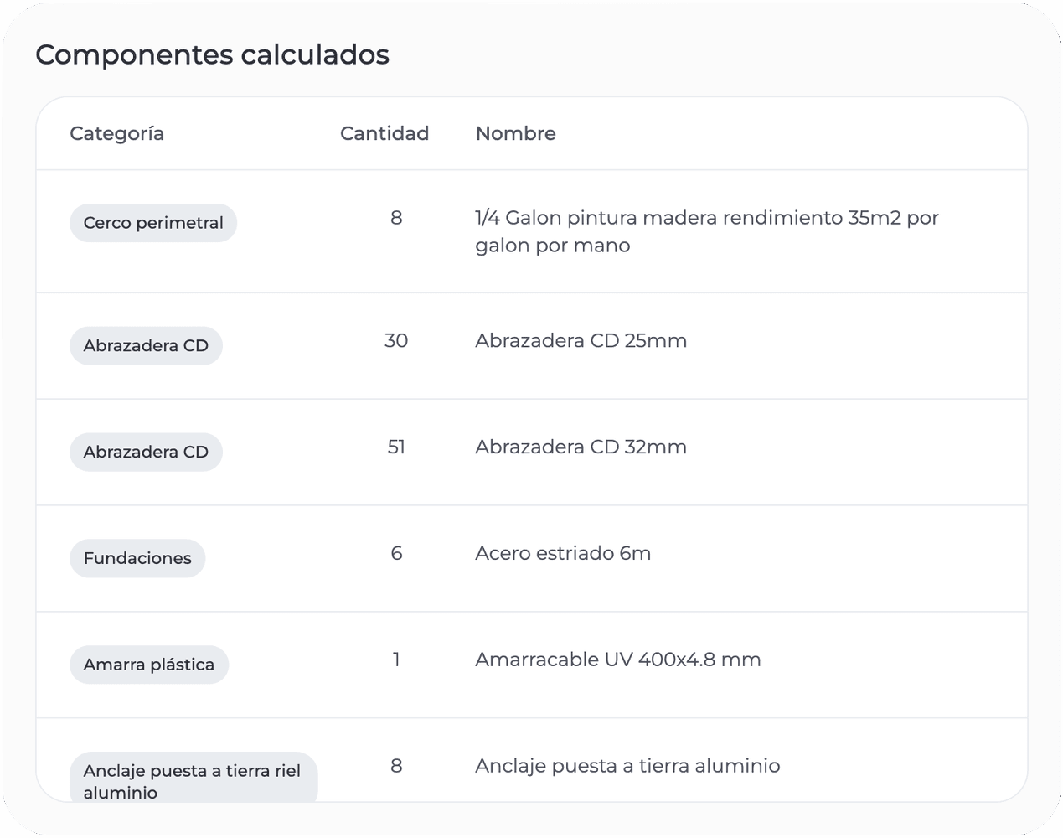Select the Abrazadera CD tag for 32mm
Viewport: 1063px width, 838px height.
click(x=146, y=452)
